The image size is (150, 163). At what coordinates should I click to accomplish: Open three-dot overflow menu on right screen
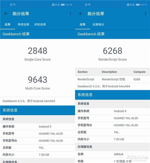[145, 13]
